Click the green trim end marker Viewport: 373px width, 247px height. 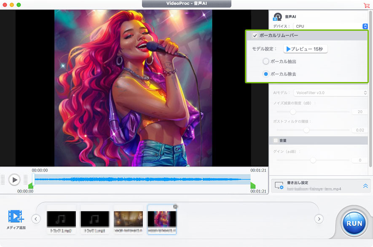[x=253, y=185]
